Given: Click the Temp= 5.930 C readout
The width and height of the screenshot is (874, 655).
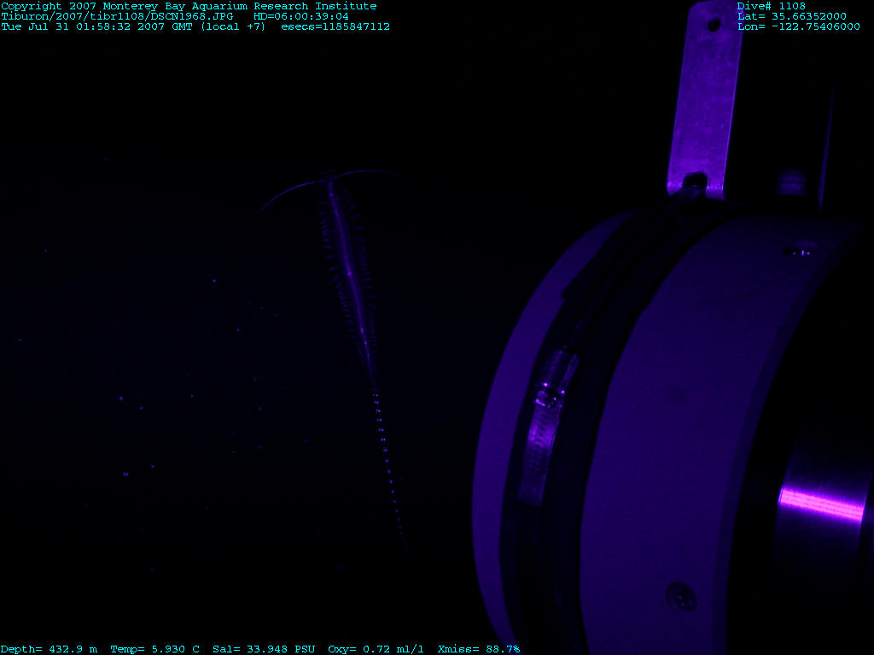Looking at the screenshot, I should (154, 649).
